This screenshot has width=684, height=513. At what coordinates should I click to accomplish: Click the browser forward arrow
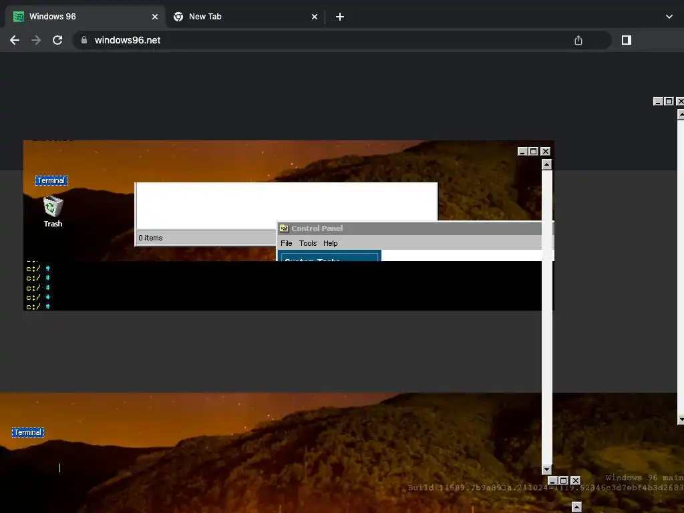(36, 40)
